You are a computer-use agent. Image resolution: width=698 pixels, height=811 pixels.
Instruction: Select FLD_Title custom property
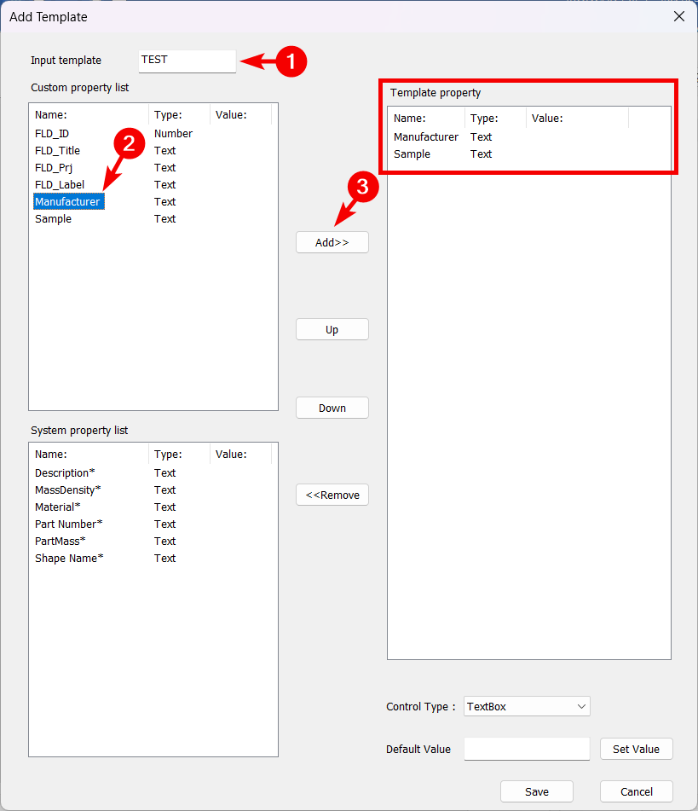(57, 151)
